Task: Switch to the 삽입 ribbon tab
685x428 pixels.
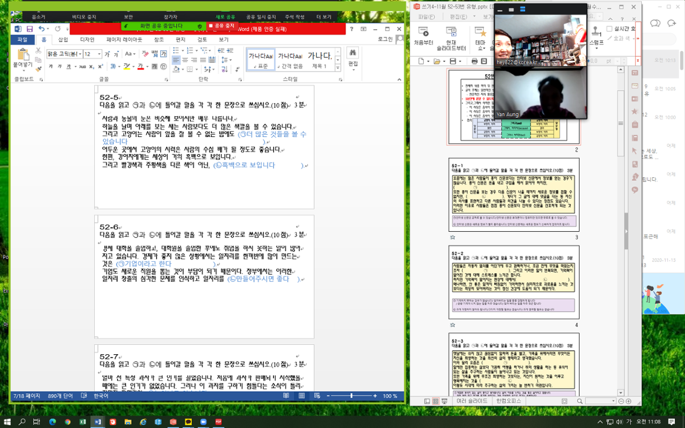Action: click(x=63, y=39)
